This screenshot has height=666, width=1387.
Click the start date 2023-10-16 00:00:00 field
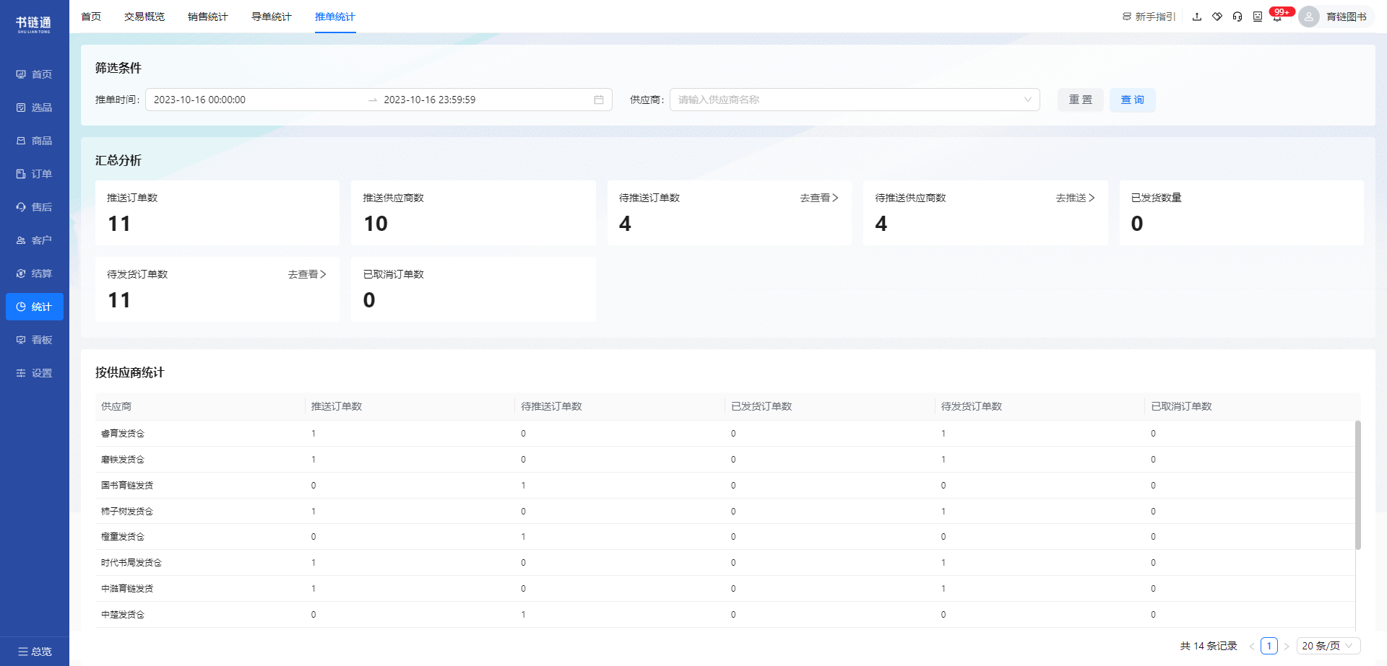(x=256, y=100)
